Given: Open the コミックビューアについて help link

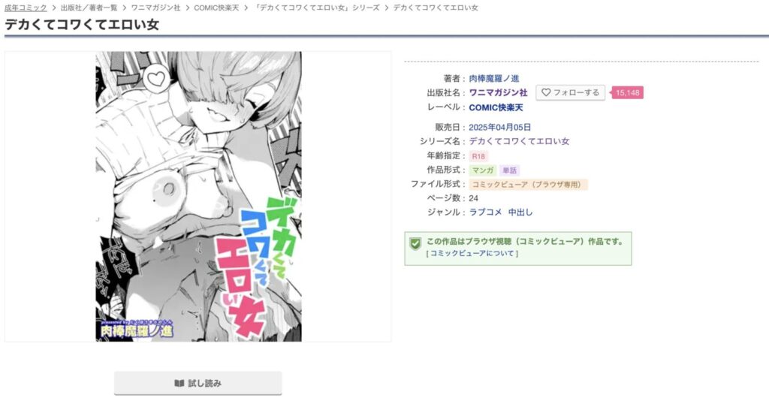Looking at the screenshot, I should (x=472, y=253).
